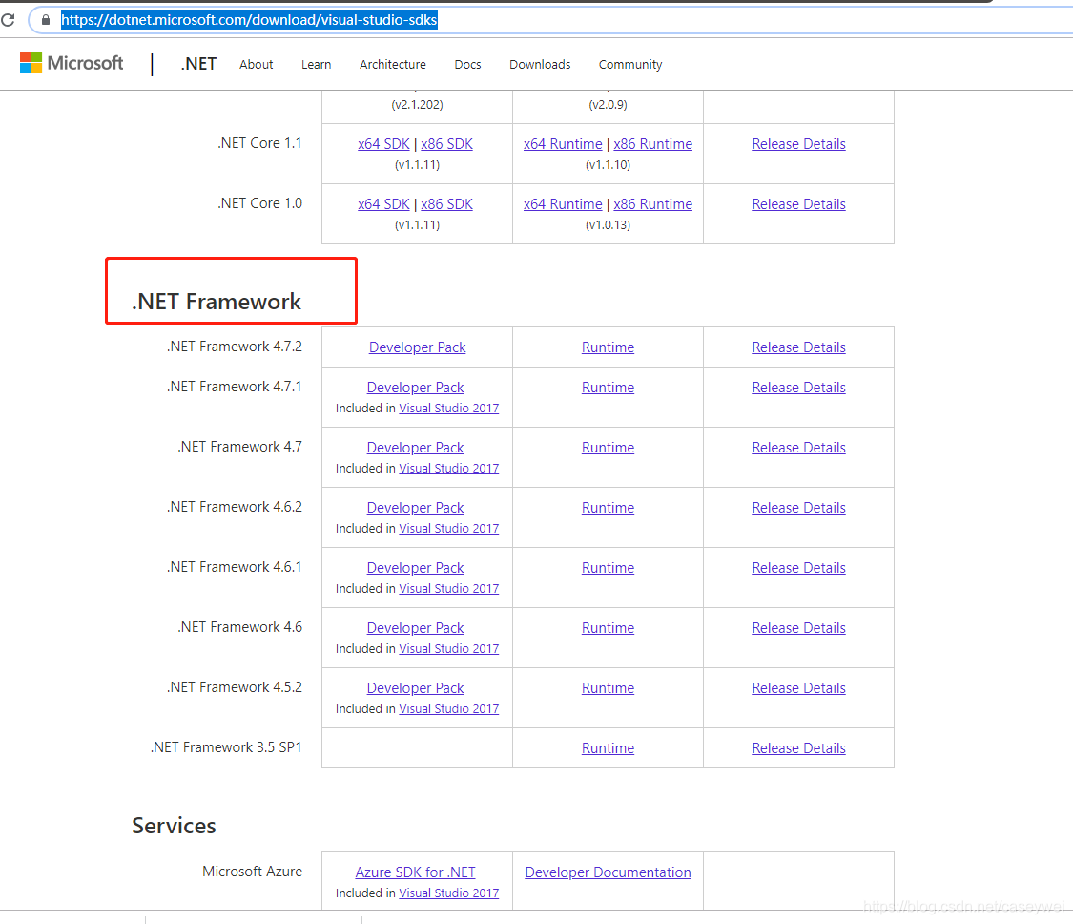Download the .NET Framework 4.7.2 Developer Pack
The image size is (1073, 924).
tap(417, 346)
